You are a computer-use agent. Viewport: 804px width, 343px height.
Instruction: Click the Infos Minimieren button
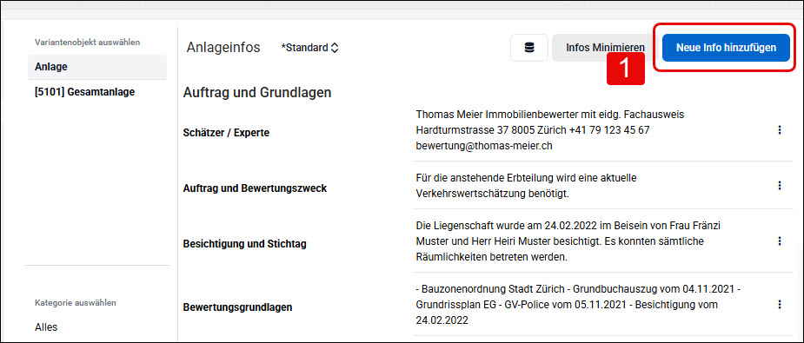605,48
